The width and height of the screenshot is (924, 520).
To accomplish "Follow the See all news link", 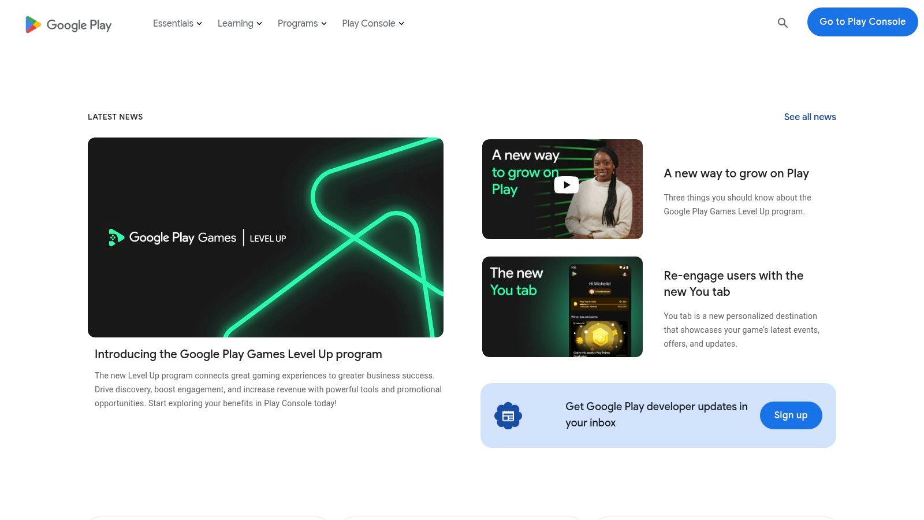I will (810, 117).
